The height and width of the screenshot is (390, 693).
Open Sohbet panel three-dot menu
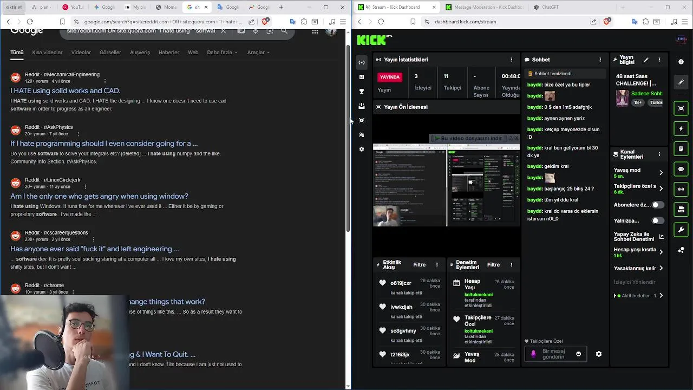[x=600, y=60]
